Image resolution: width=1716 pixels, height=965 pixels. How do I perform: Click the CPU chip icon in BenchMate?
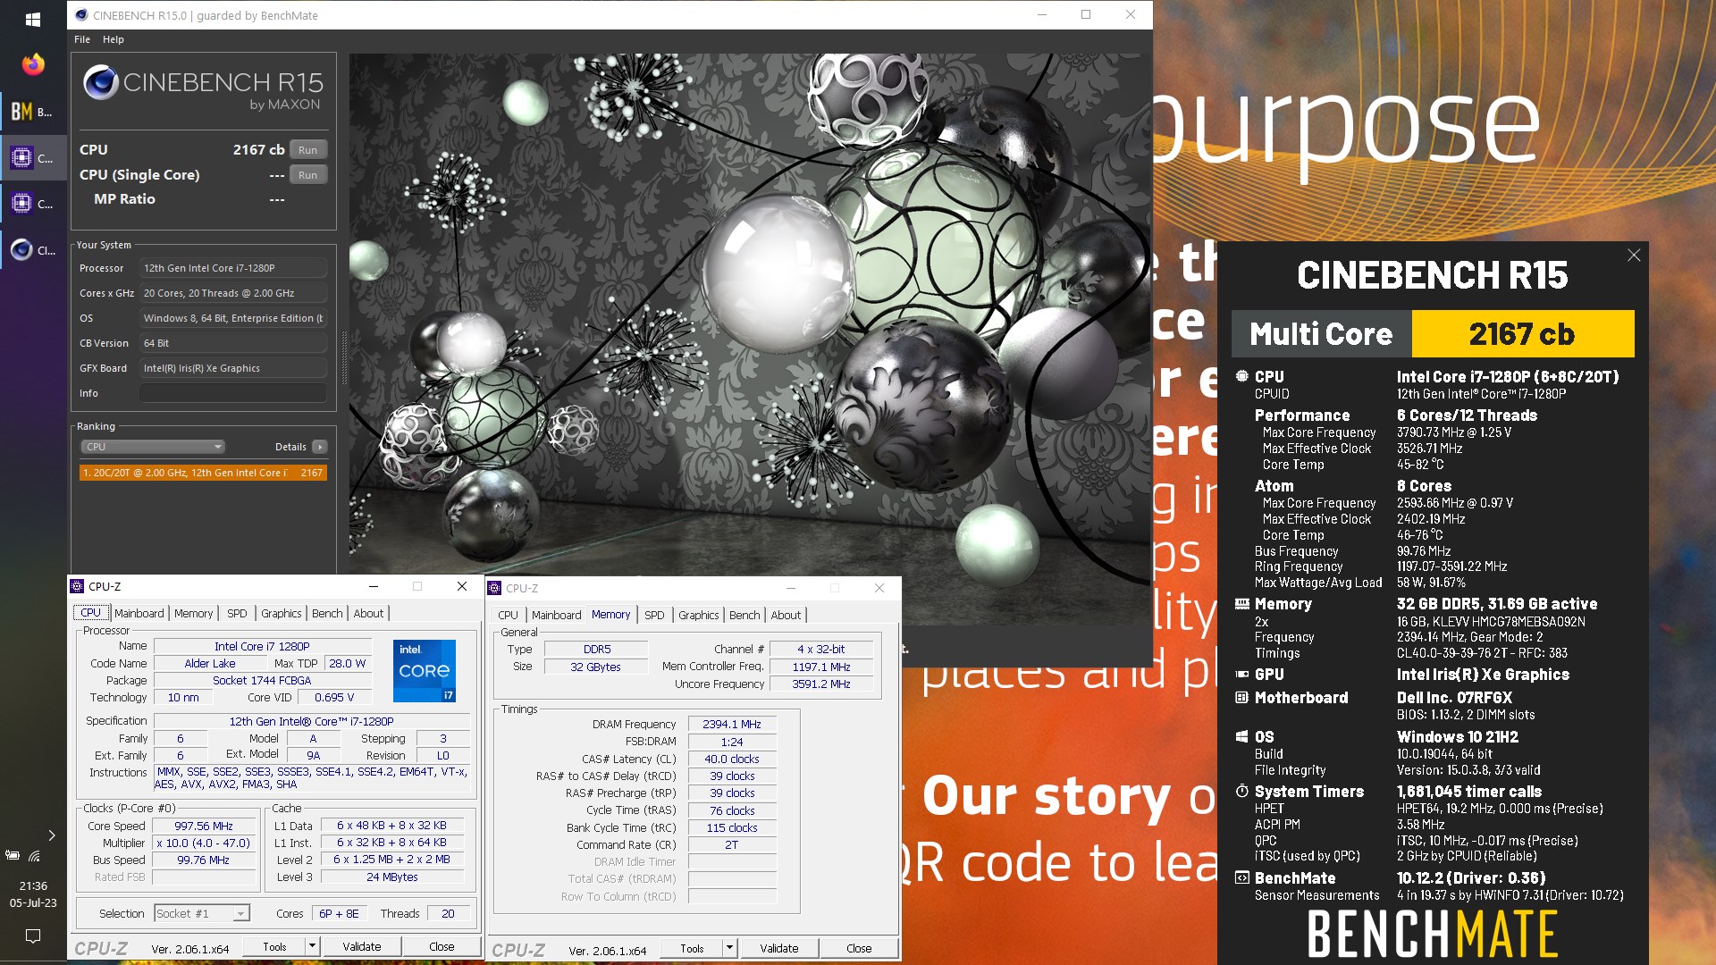[1241, 376]
